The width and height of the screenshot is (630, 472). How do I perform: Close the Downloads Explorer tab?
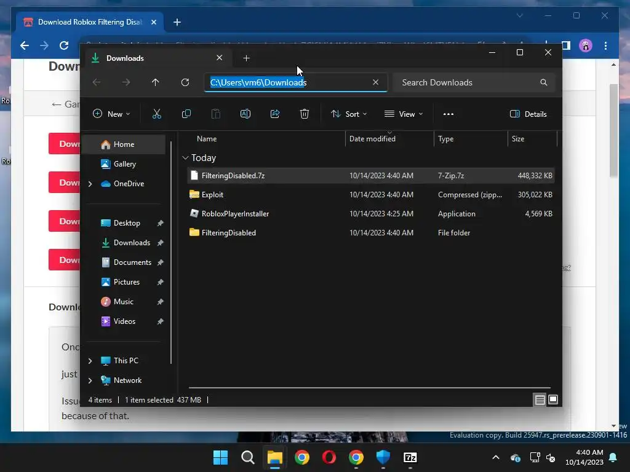click(220, 58)
